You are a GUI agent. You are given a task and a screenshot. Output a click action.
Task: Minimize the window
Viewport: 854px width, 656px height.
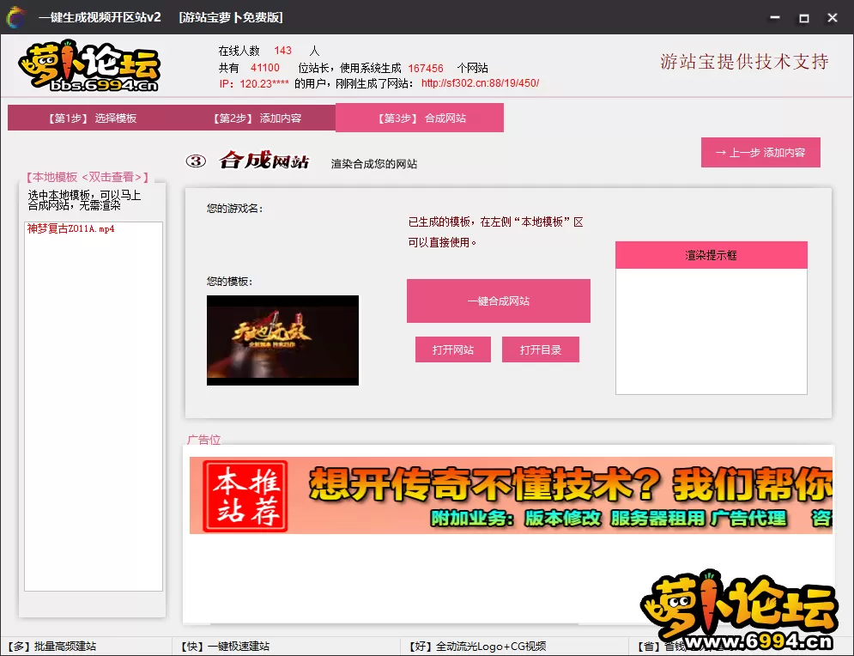click(x=775, y=17)
